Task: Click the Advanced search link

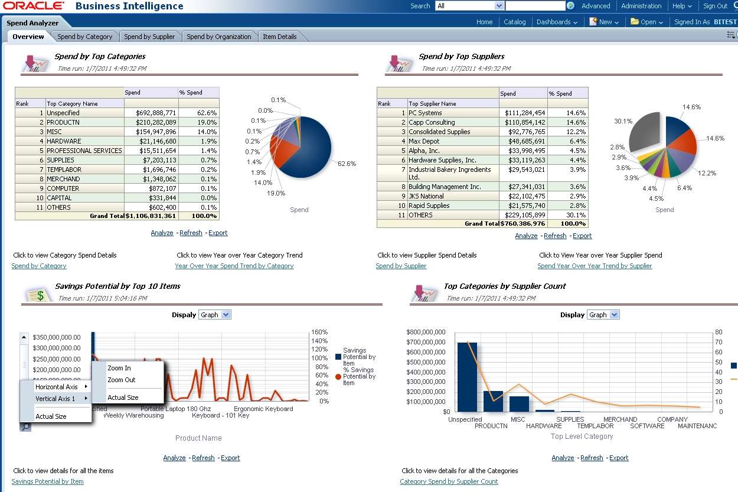Action: pyautogui.click(x=596, y=6)
